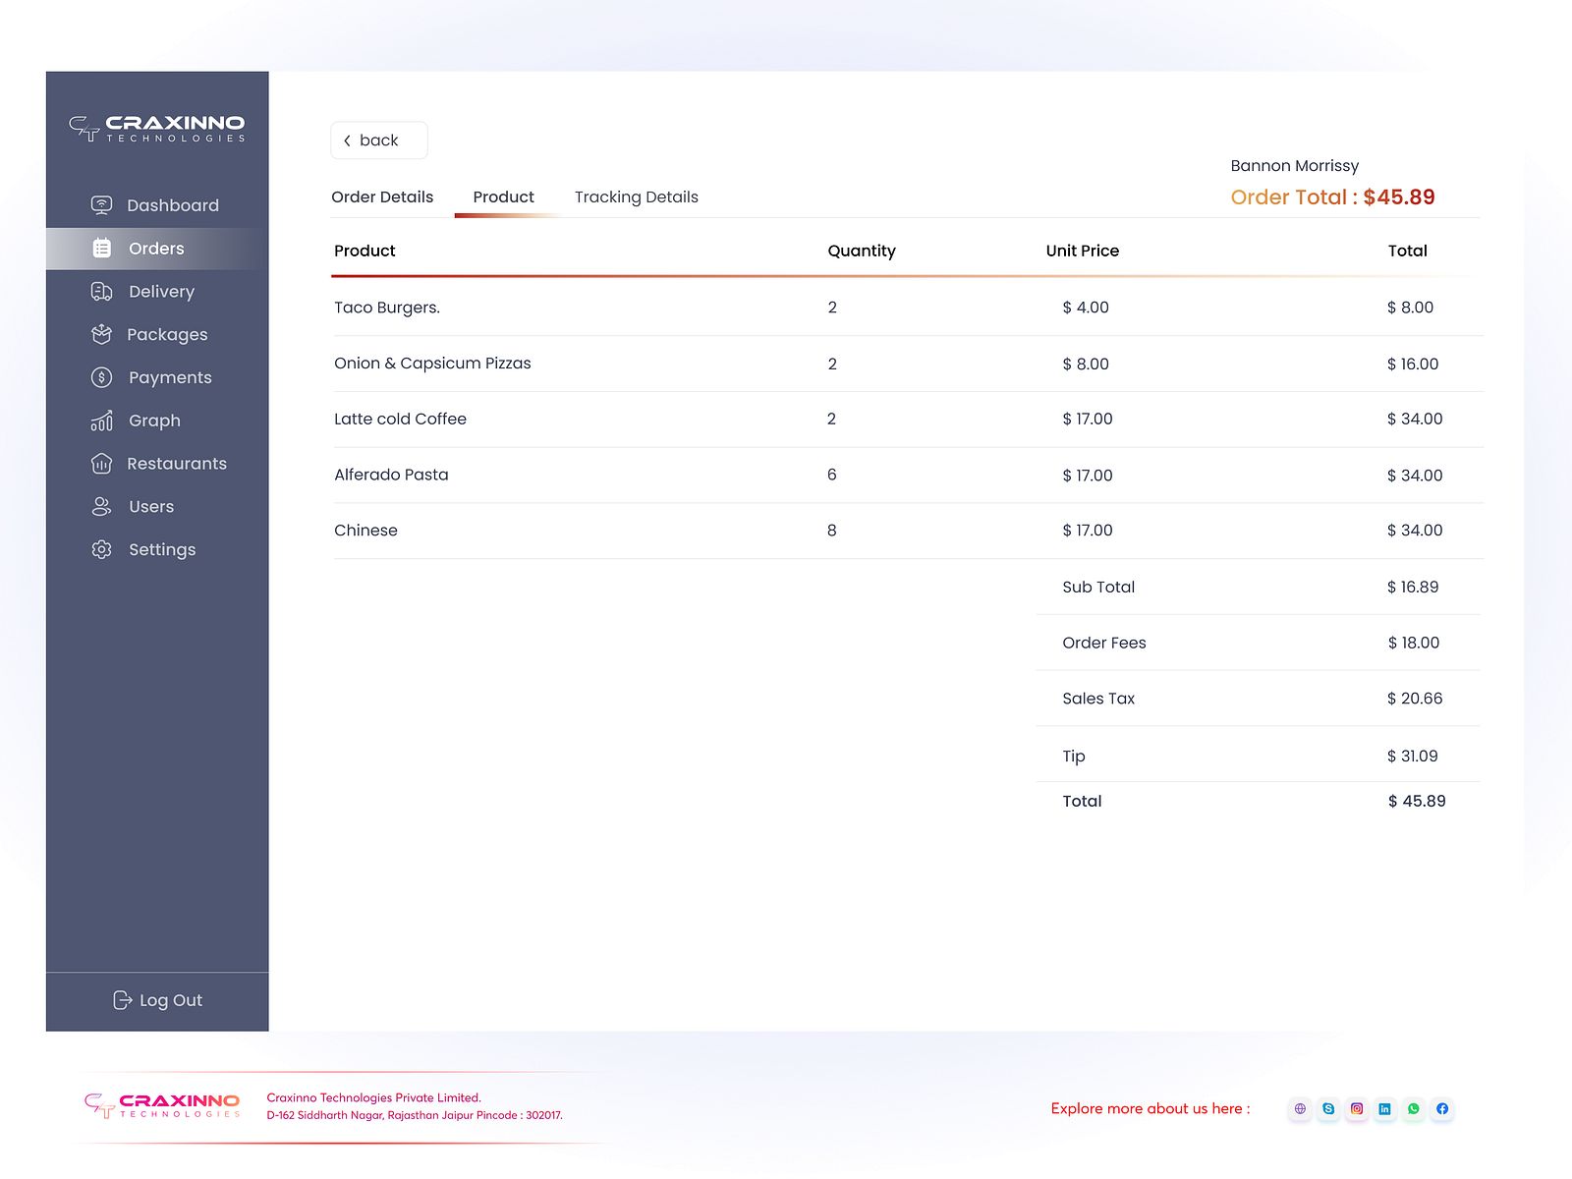Switch to the Tracking Details tab
The width and height of the screenshot is (1572, 1179).
pos(637,196)
